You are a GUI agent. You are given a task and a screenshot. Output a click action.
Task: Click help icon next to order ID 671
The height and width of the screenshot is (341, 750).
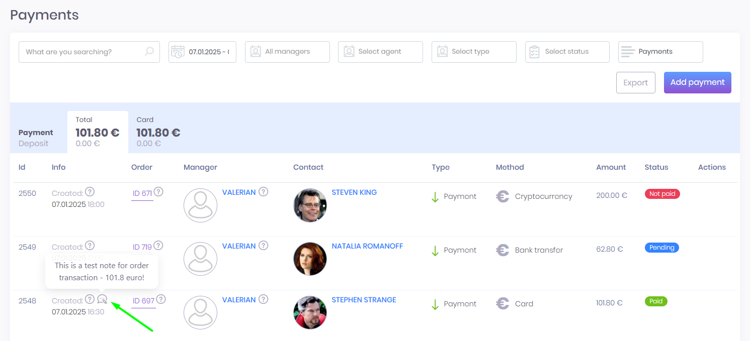tap(158, 192)
